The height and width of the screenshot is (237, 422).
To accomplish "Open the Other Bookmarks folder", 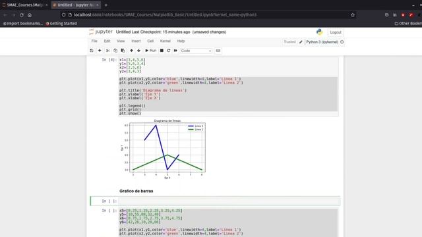I will [x=408, y=24].
